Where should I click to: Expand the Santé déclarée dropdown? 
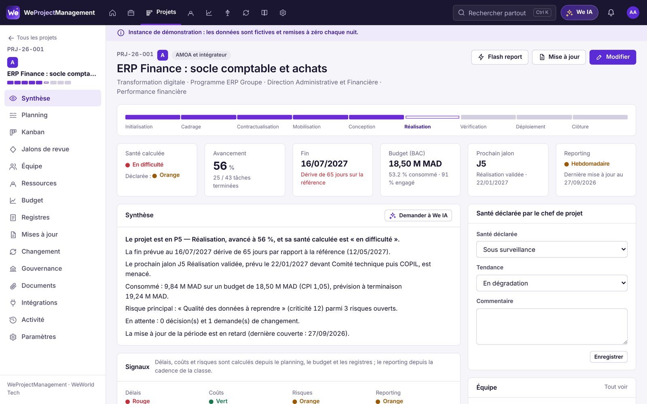pyautogui.click(x=552, y=250)
